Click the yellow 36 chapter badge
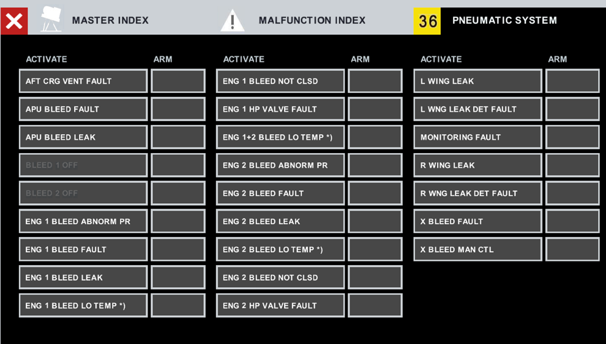 coord(427,21)
